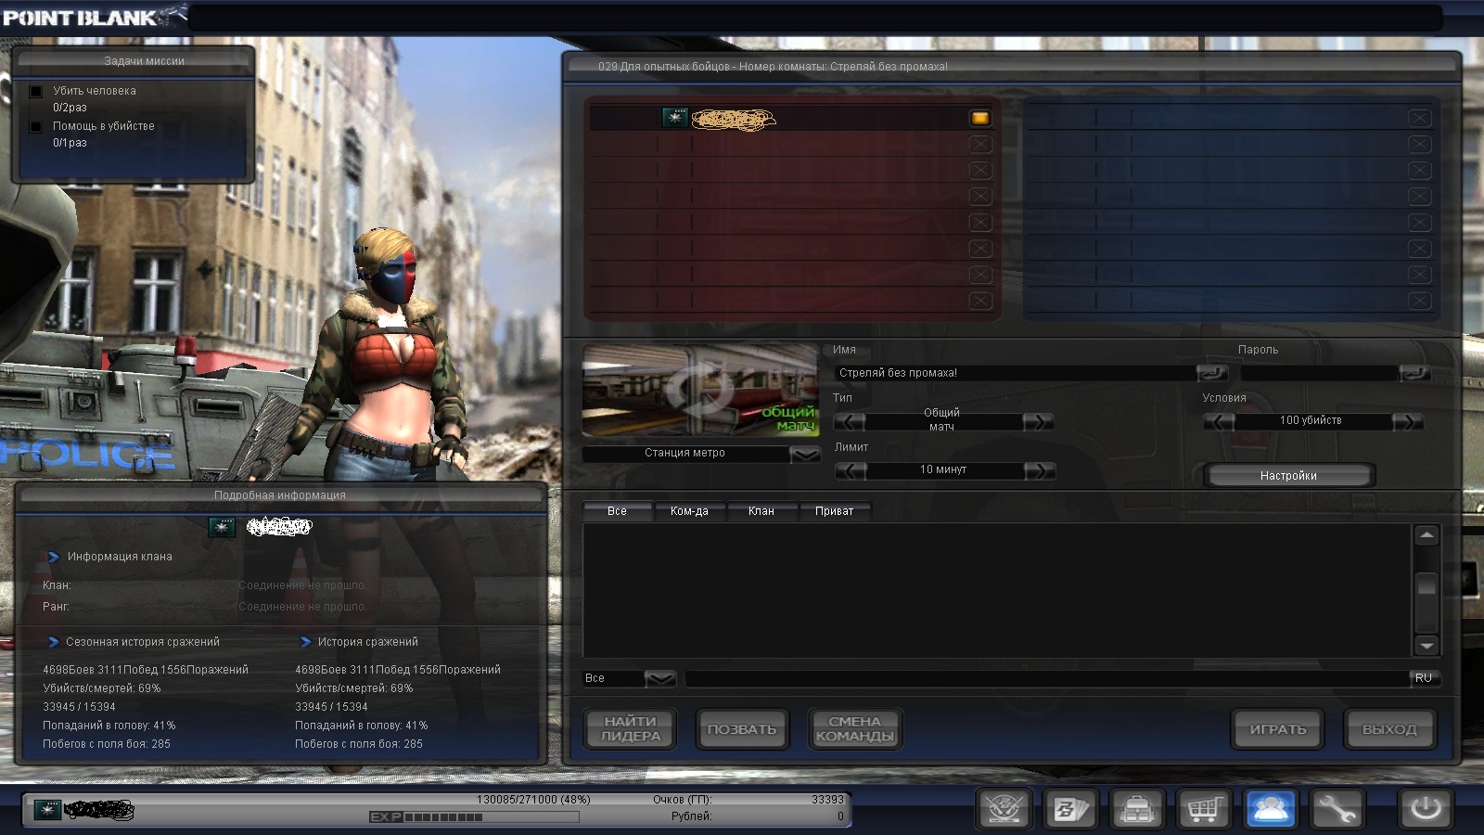Open the backpack inventory icon
The image size is (1484, 835).
(1137, 809)
